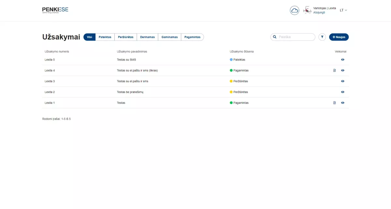Click the user avatar image

click(307, 10)
